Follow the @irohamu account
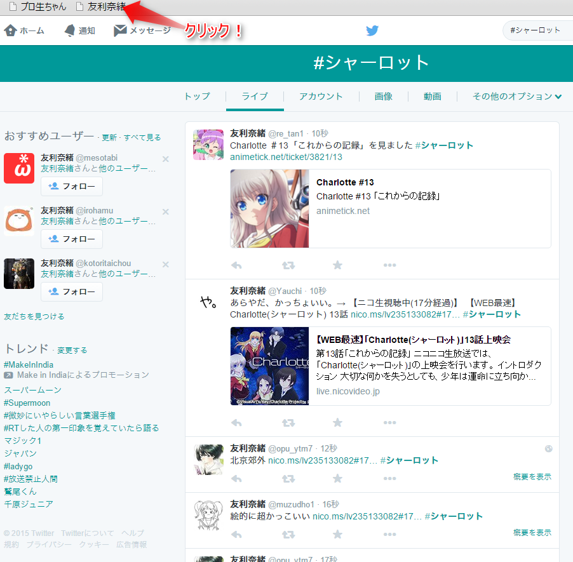573x562 pixels. [72, 239]
